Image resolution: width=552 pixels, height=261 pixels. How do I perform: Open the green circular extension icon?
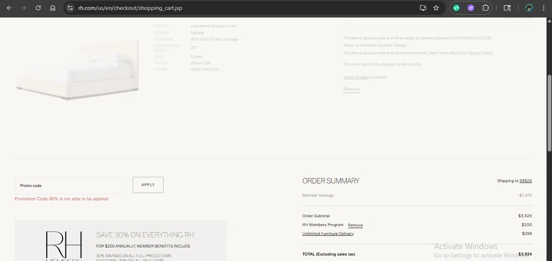tap(457, 8)
